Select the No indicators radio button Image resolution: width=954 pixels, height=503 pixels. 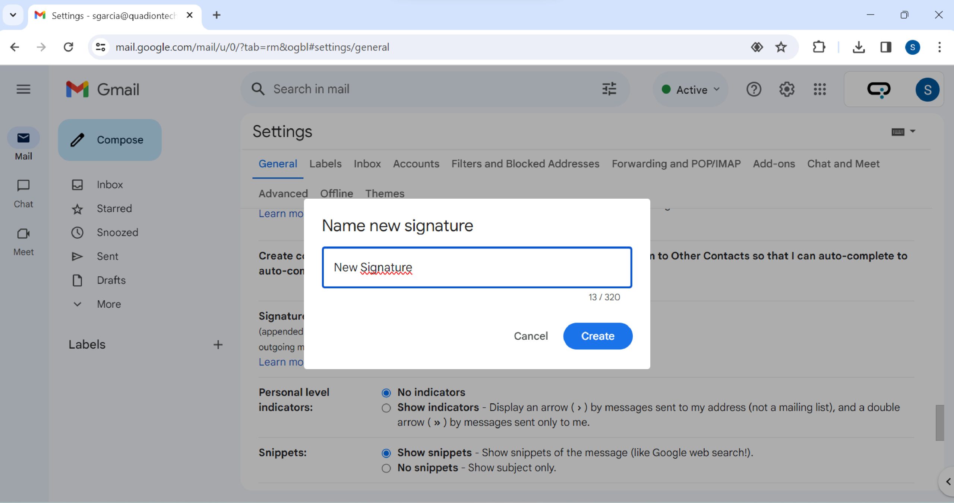(x=386, y=393)
